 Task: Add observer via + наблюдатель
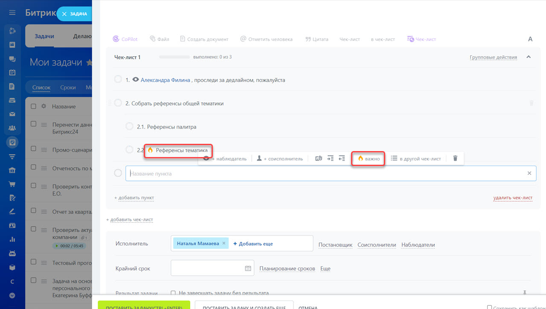click(225, 159)
